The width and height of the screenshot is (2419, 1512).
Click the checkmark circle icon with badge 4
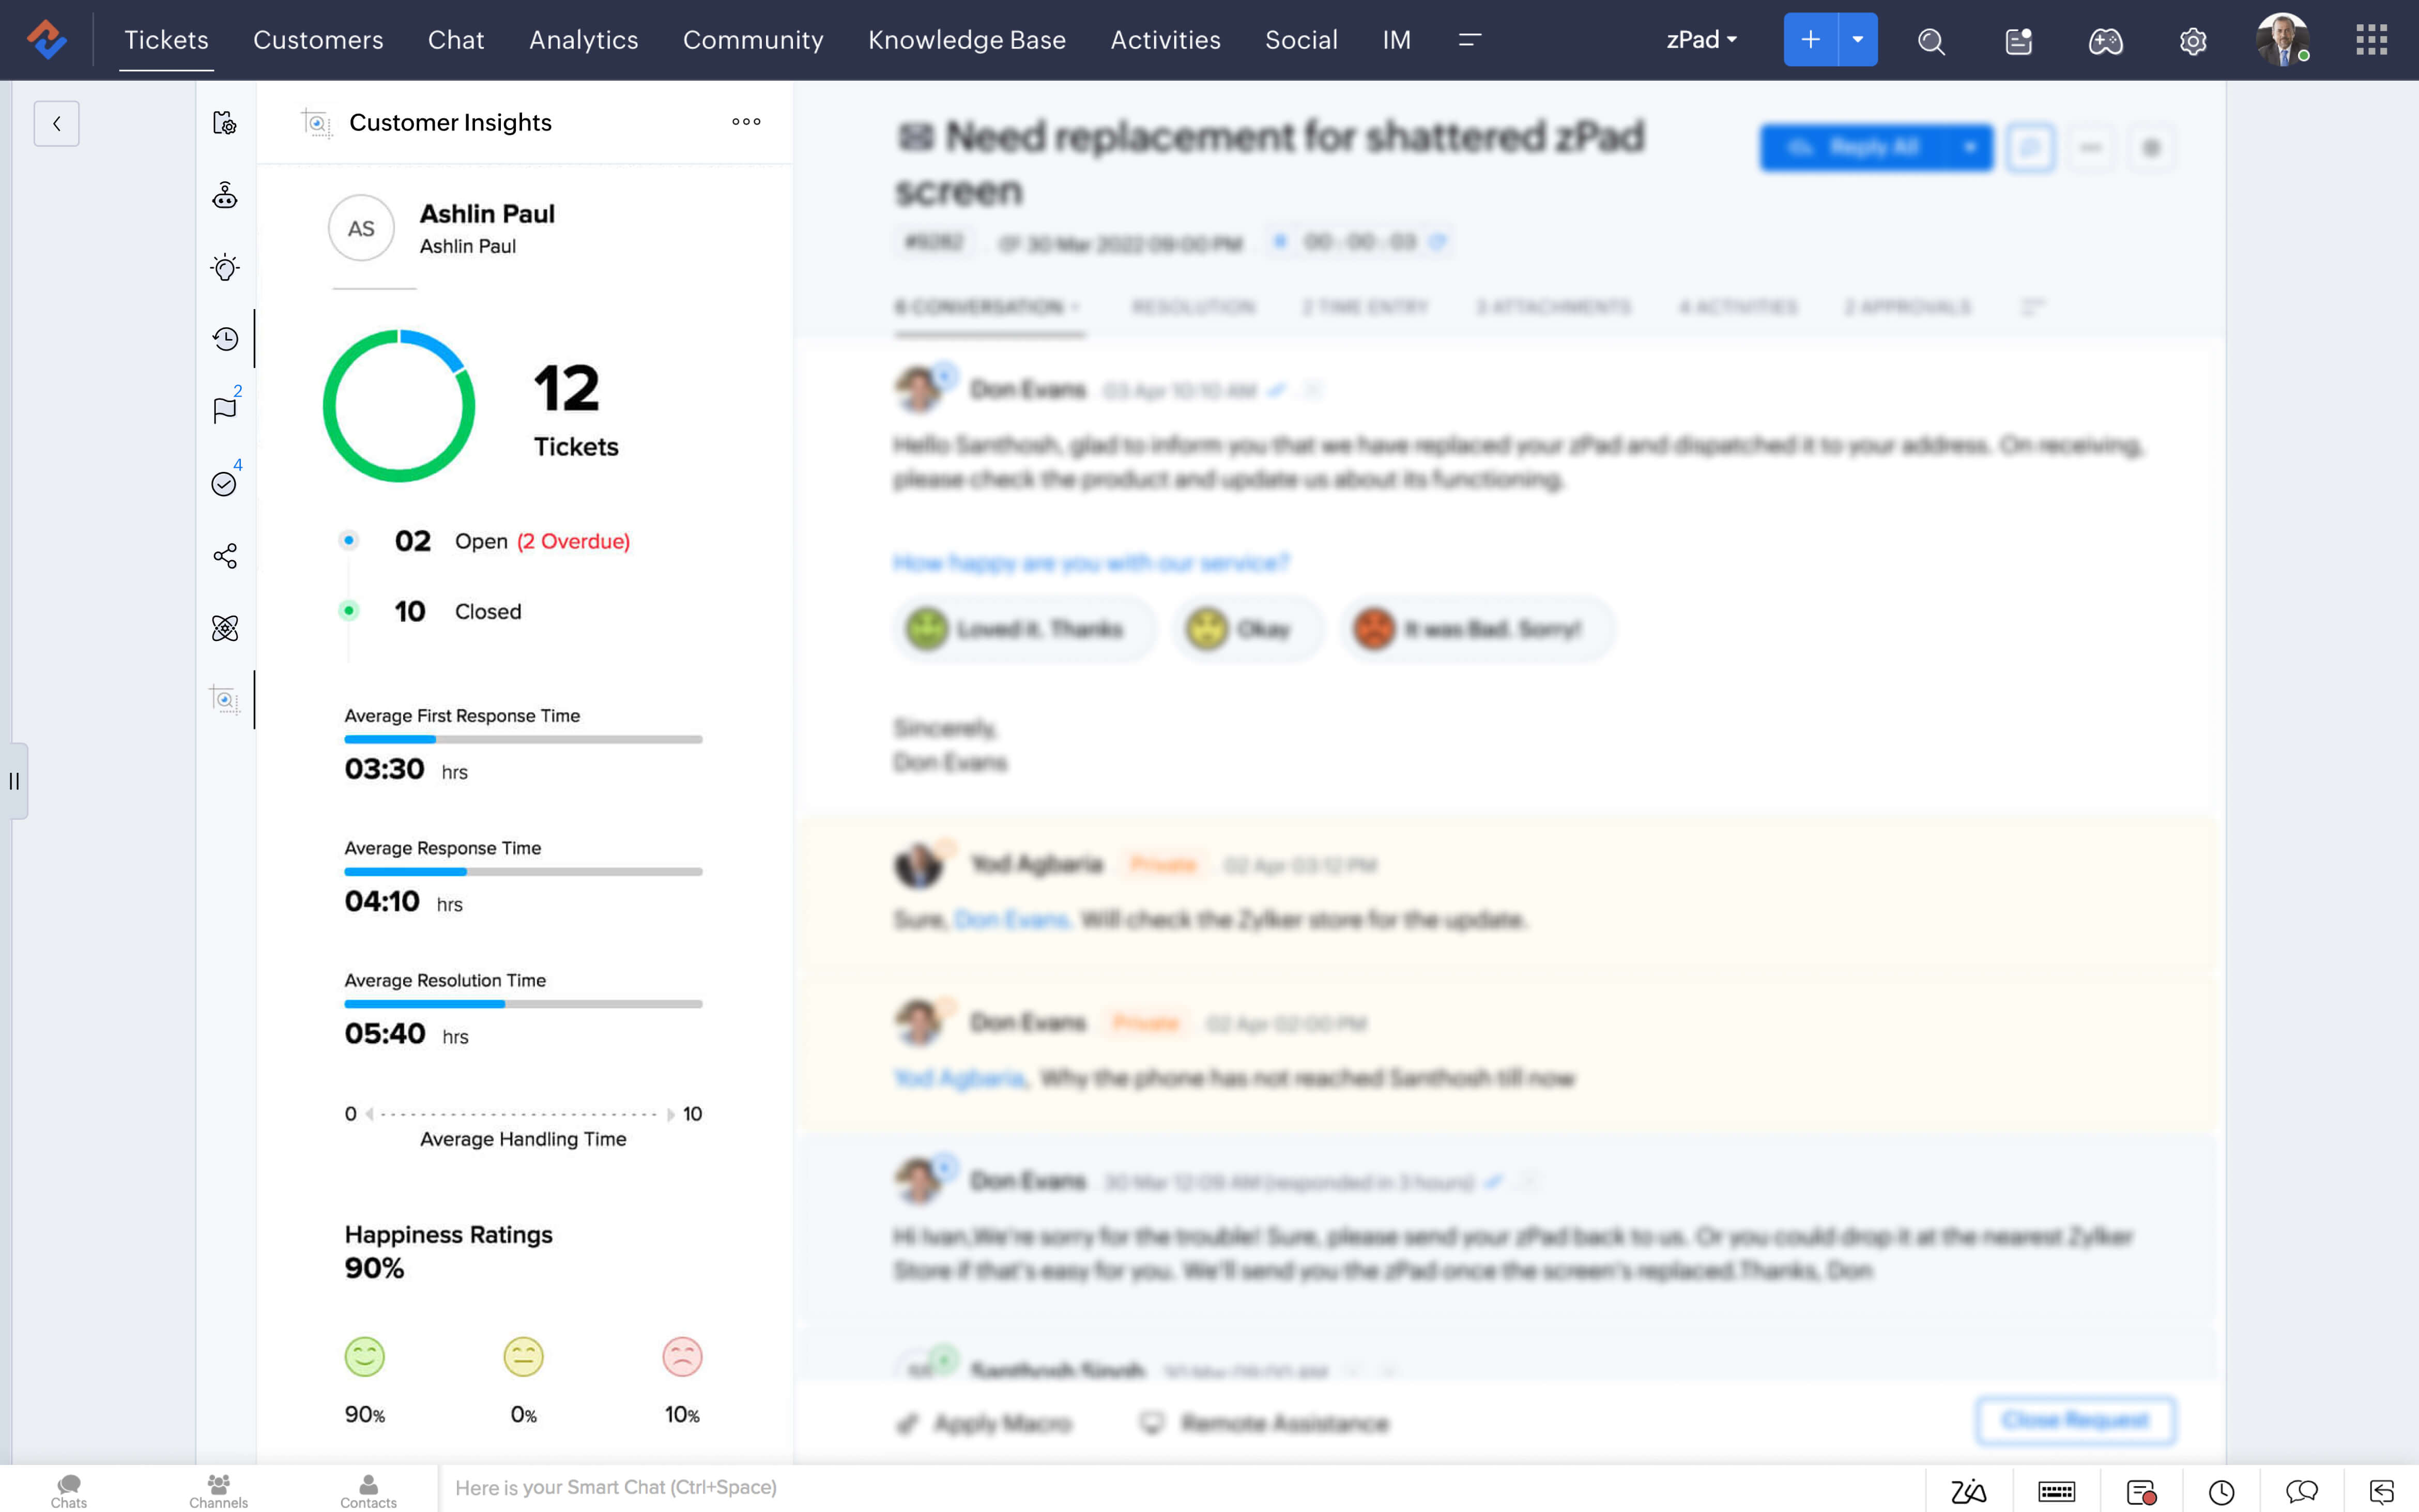[224, 484]
